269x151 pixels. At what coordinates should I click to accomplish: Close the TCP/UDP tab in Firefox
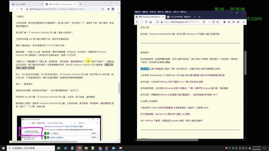(195, 17)
